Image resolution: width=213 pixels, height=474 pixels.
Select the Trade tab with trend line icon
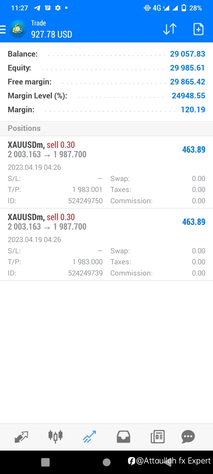click(89, 437)
